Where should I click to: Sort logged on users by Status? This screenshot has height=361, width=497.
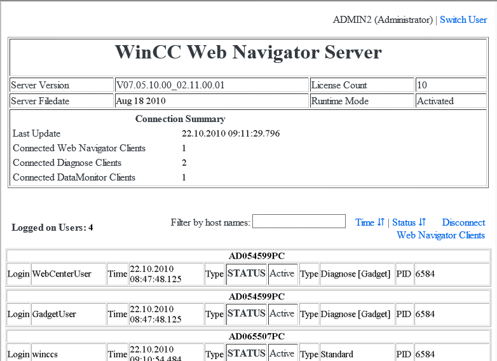click(x=404, y=222)
